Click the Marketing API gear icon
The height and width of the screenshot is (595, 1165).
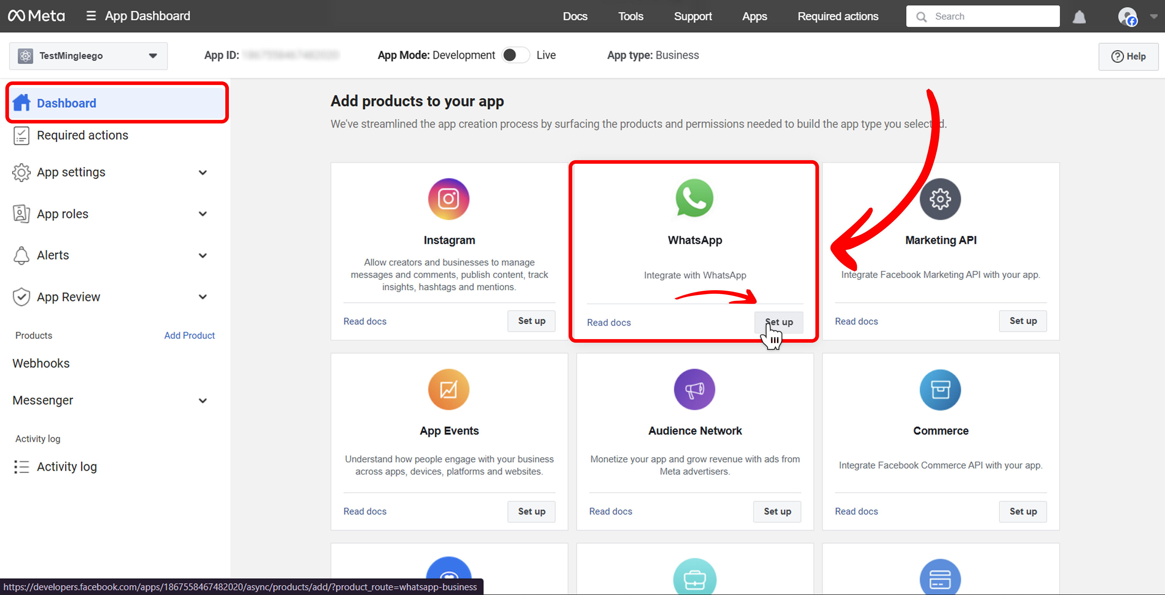940,199
